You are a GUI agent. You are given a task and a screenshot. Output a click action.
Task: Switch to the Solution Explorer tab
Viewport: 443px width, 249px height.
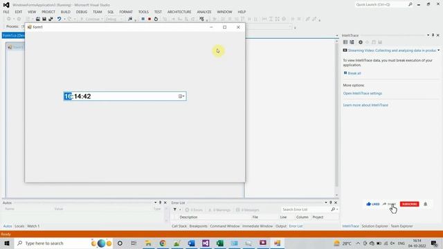[x=374, y=226]
